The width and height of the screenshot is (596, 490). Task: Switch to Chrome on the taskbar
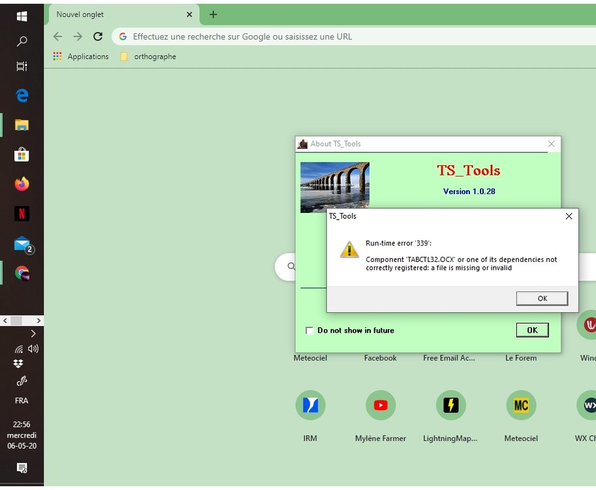pyautogui.click(x=22, y=273)
